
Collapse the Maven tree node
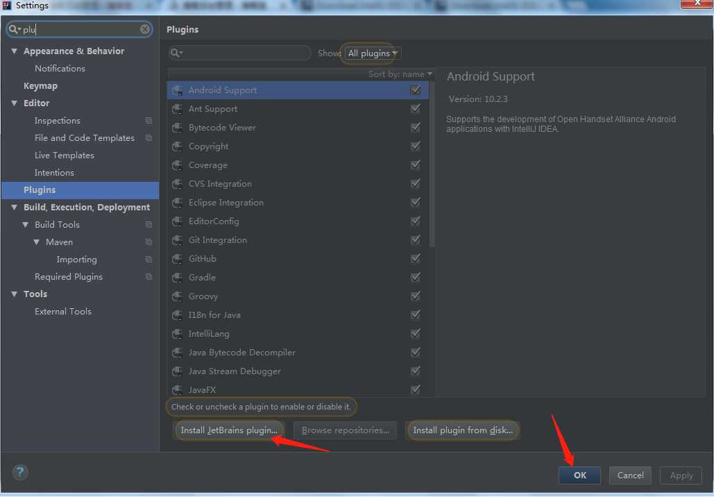tap(36, 242)
